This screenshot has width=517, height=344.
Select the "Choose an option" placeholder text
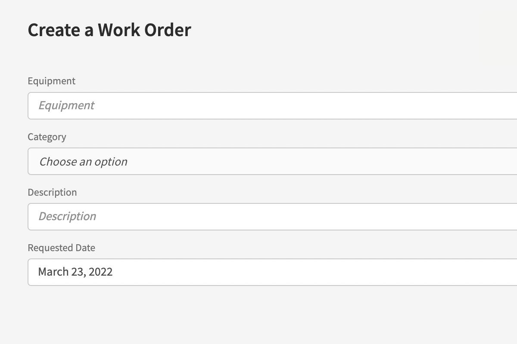click(x=83, y=162)
